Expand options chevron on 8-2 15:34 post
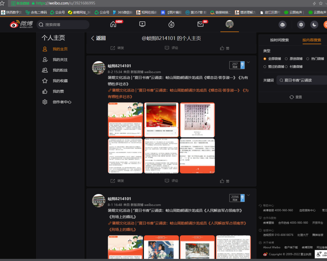This screenshot has width=327, height=261. [248, 62]
